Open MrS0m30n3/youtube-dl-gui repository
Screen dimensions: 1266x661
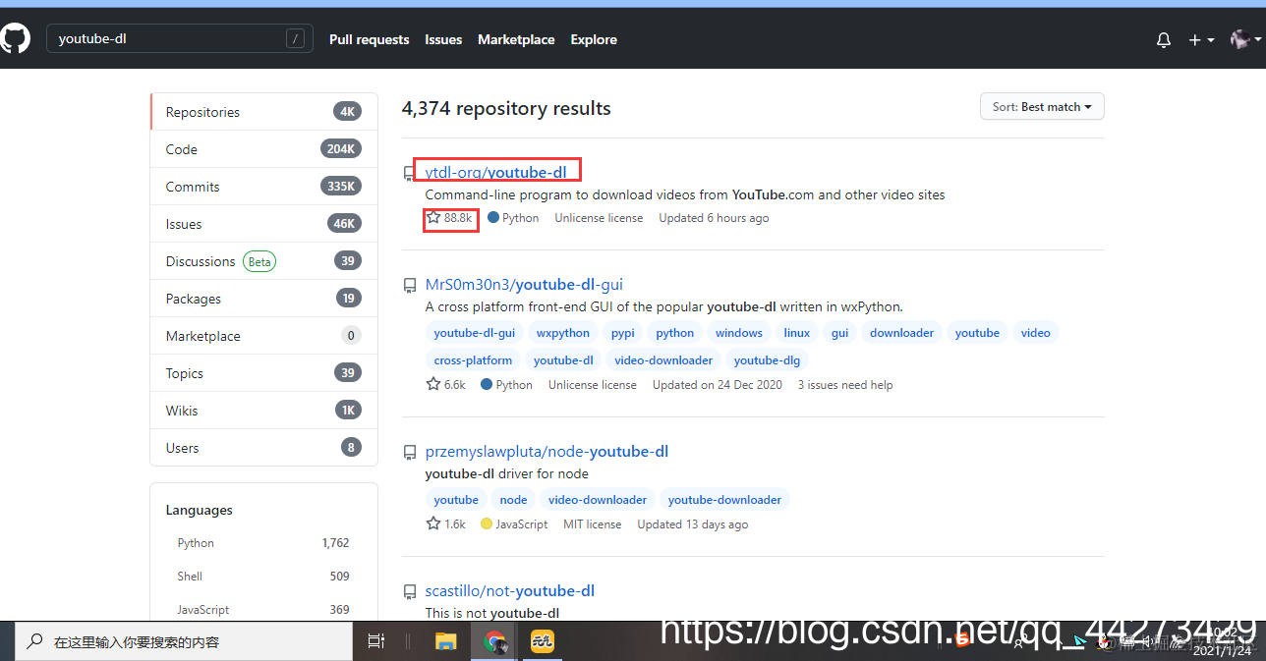click(524, 285)
